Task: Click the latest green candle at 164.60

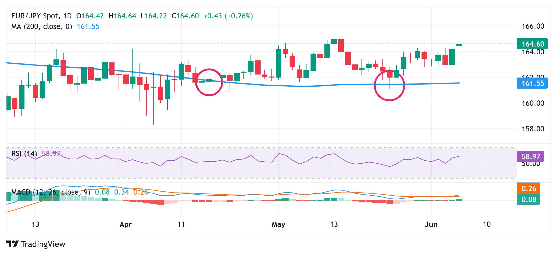Action: click(x=459, y=45)
